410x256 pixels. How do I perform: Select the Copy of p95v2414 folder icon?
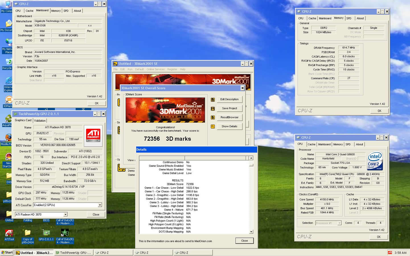[28, 237]
